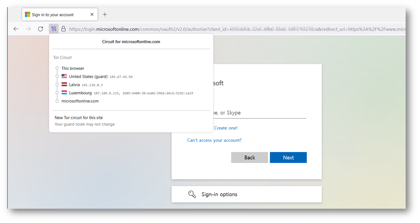Close the 'Sign in to your account' tab
420x223 pixels.
click(x=92, y=15)
